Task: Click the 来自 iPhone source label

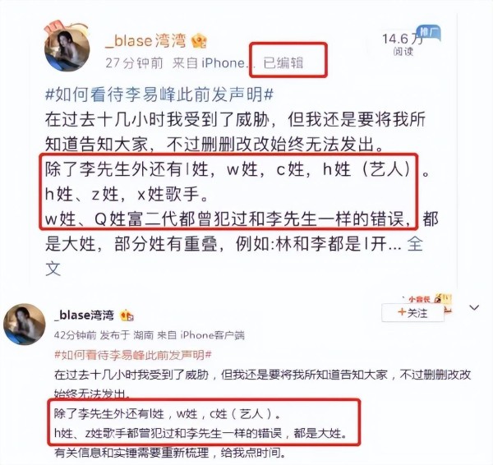Action: pyautogui.click(x=209, y=63)
